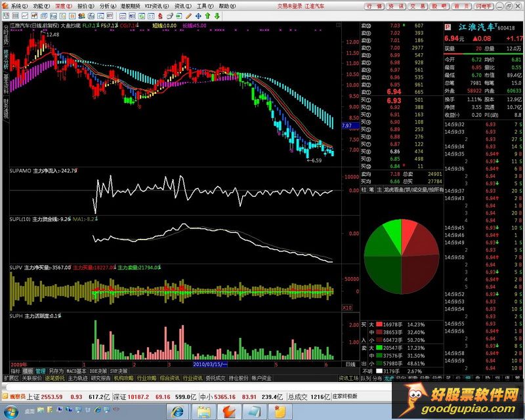This screenshot has width=525, height=420.
Task: Click the 日线 period selector
Action: 350,364
